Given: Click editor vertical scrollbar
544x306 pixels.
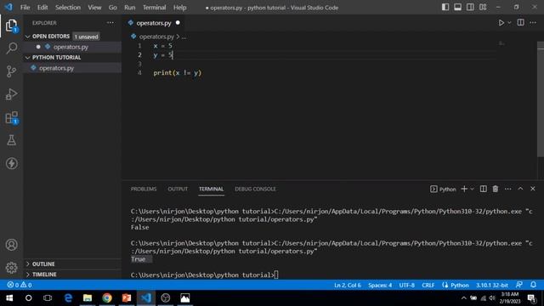Looking at the screenshot, I should 541,100.
